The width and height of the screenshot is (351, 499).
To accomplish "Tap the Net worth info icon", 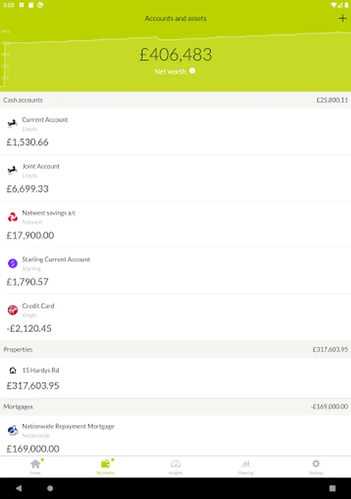I will coord(192,71).
